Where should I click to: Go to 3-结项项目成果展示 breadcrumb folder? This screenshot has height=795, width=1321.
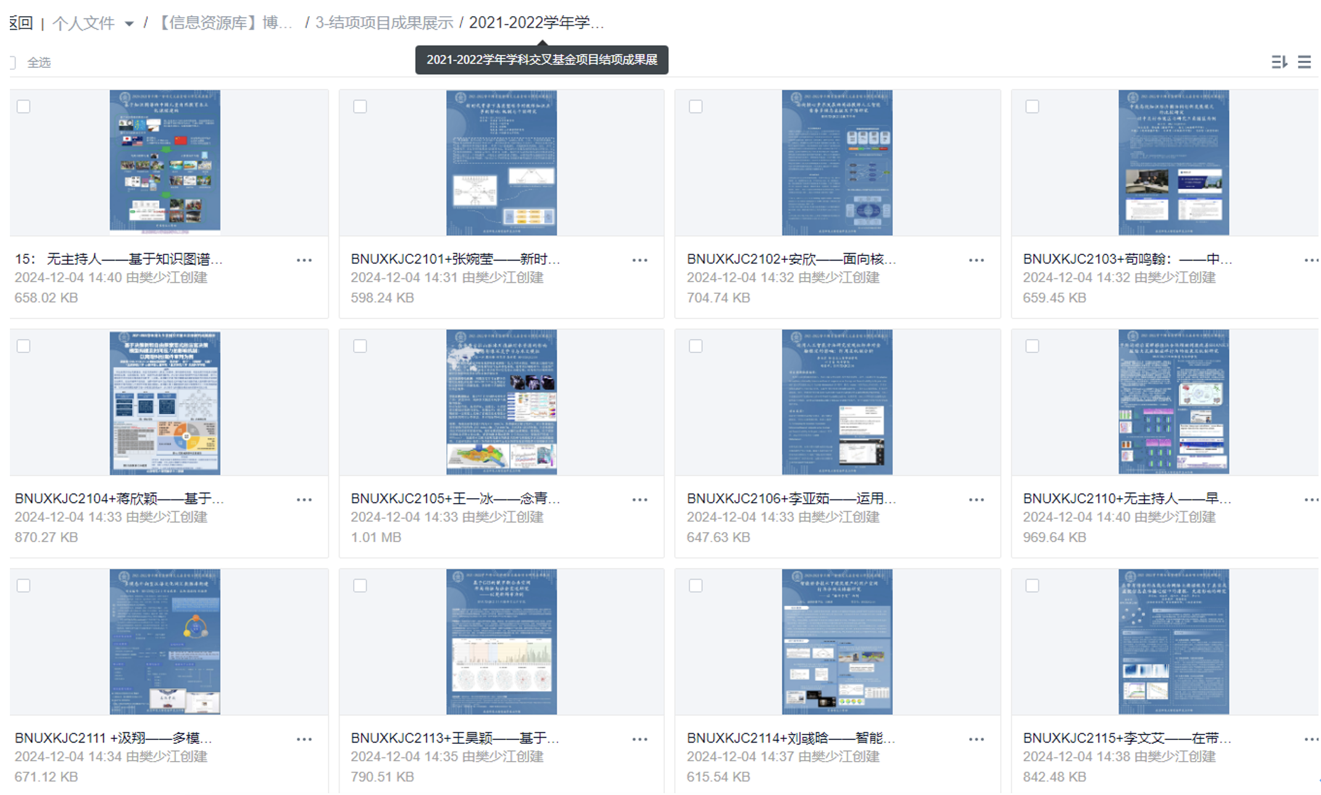384,23
